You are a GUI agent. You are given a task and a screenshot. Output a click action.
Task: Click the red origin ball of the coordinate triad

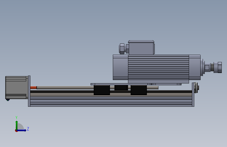tap(16, 131)
